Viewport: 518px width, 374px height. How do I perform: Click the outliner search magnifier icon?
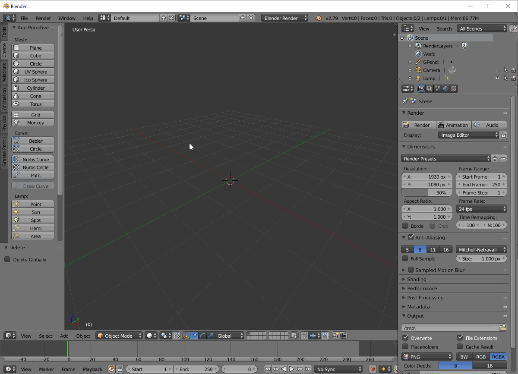(513, 28)
